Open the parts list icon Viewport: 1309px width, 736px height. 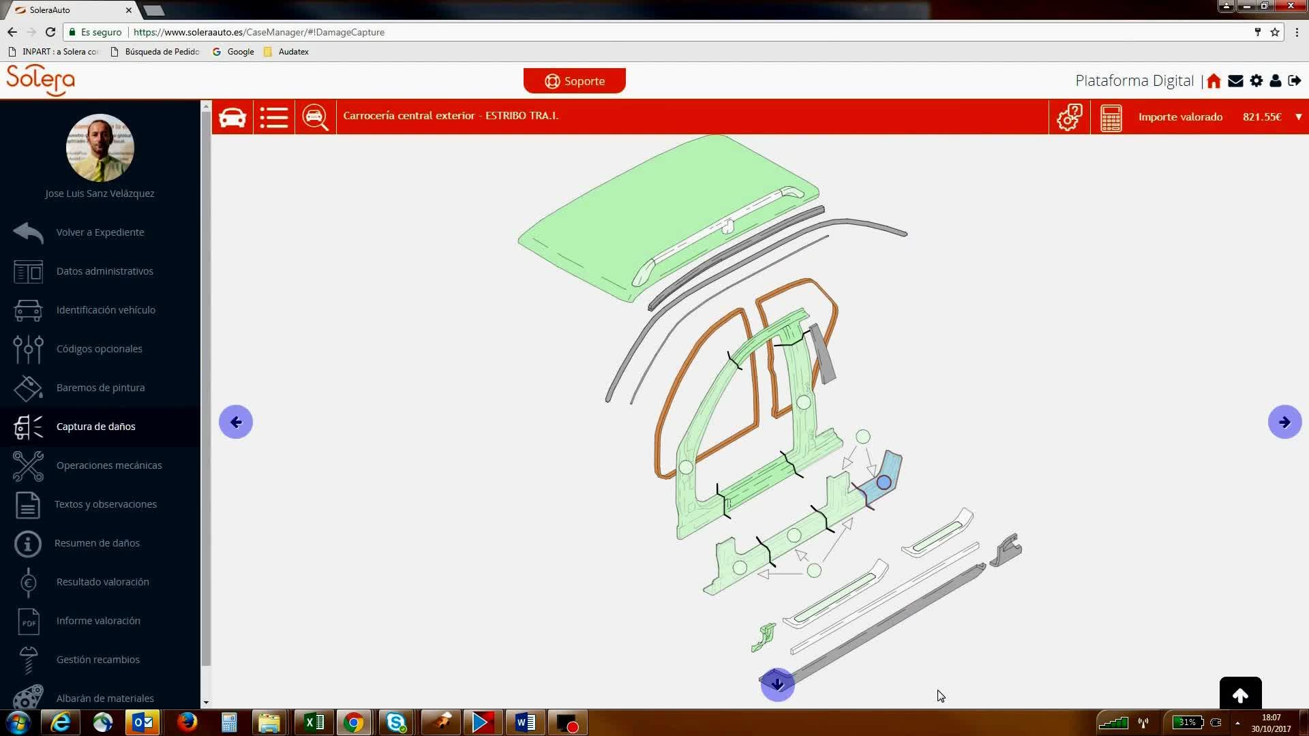point(273,117)
